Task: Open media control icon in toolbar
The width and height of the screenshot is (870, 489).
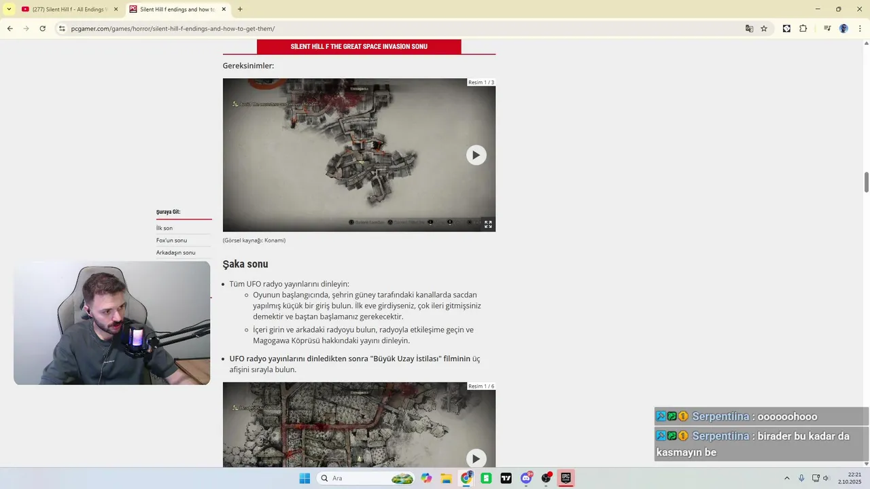Action: (x=827, y=29)
